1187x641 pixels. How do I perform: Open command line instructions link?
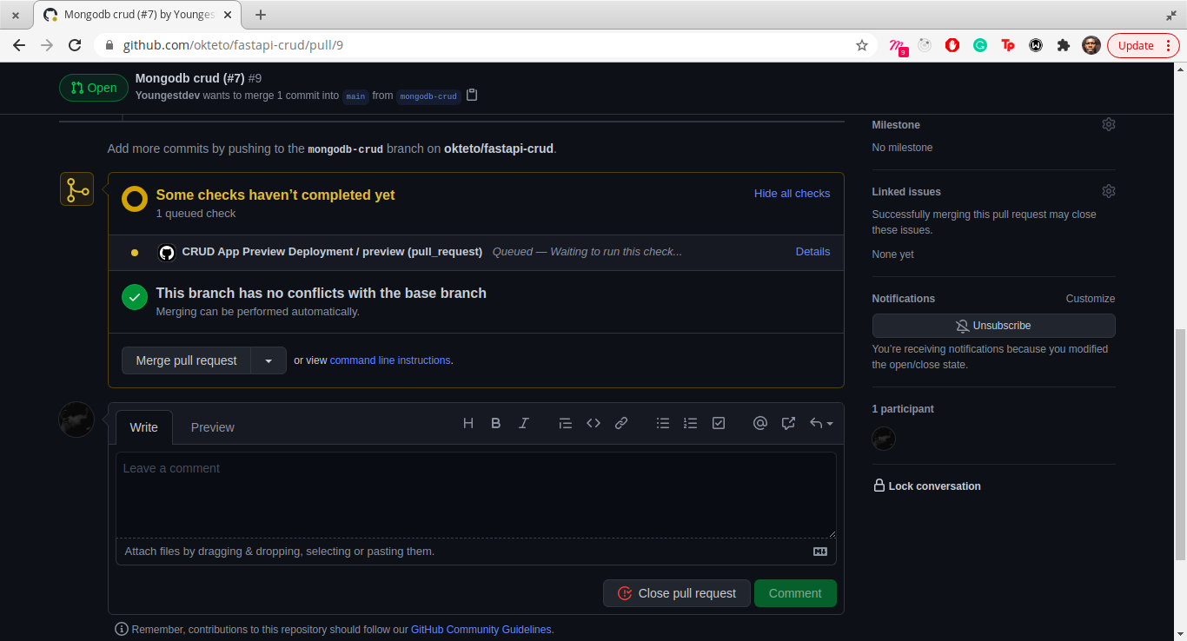pos(390,360)
